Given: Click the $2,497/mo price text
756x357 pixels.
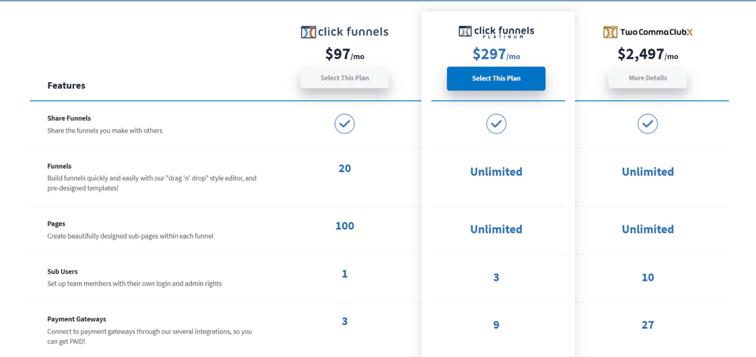Looking at the screenshot, I should [x=648, y=54].
